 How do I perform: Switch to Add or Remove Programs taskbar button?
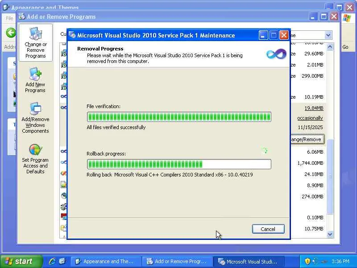(177, 261)
